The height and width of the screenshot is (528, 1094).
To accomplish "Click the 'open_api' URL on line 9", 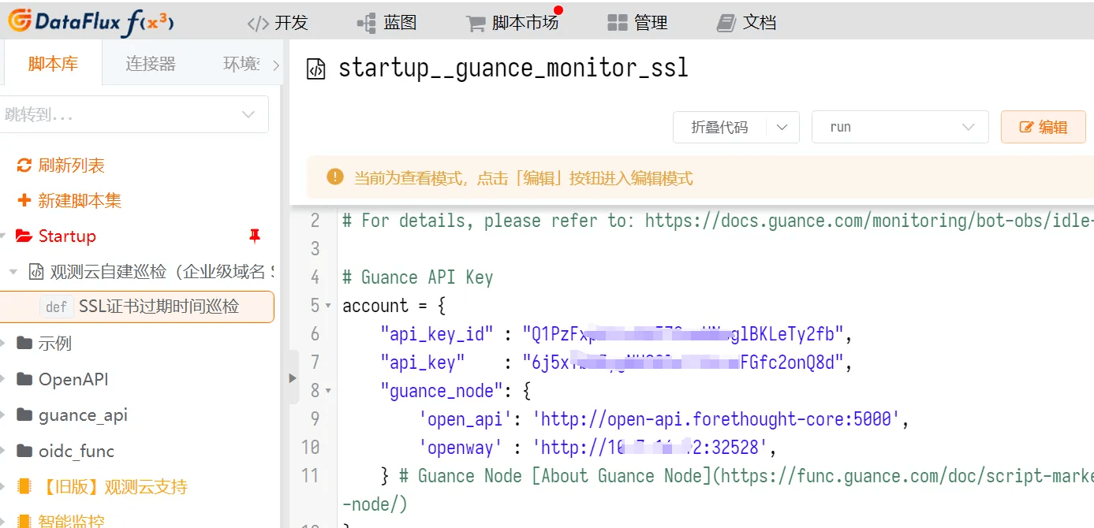I will point(715,419).
